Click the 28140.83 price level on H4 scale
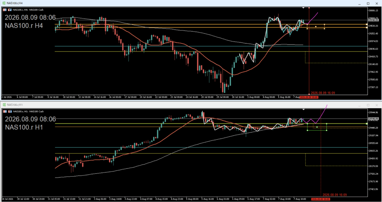Viewport: 382px width, 202px height. coord(373,64)
